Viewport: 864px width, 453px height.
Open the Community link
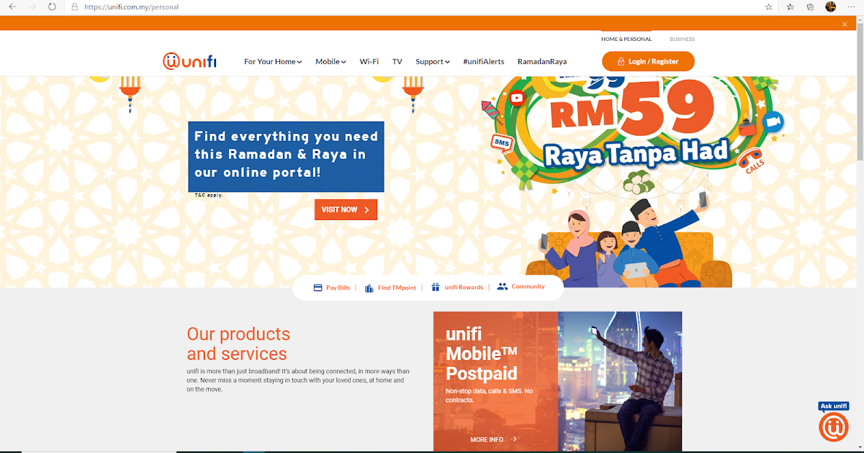528,286
